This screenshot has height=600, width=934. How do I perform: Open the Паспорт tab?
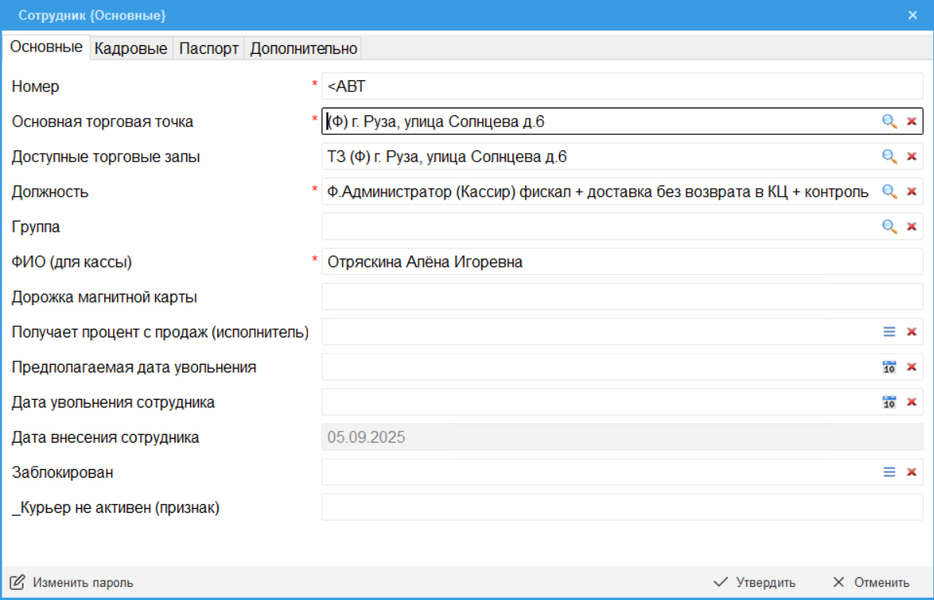click(x=209, y=48)
